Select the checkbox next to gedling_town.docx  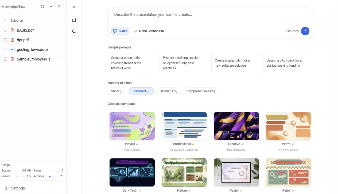coord(5,49)
